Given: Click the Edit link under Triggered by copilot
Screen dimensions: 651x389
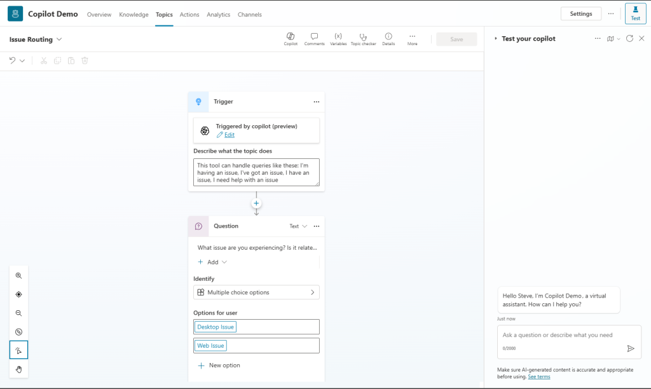Looking at the screenshot, I should point(230,135).
